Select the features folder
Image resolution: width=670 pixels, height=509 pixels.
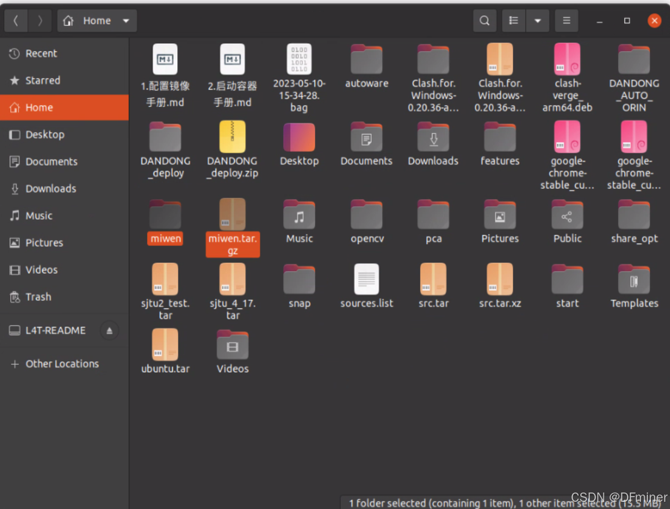500,144
